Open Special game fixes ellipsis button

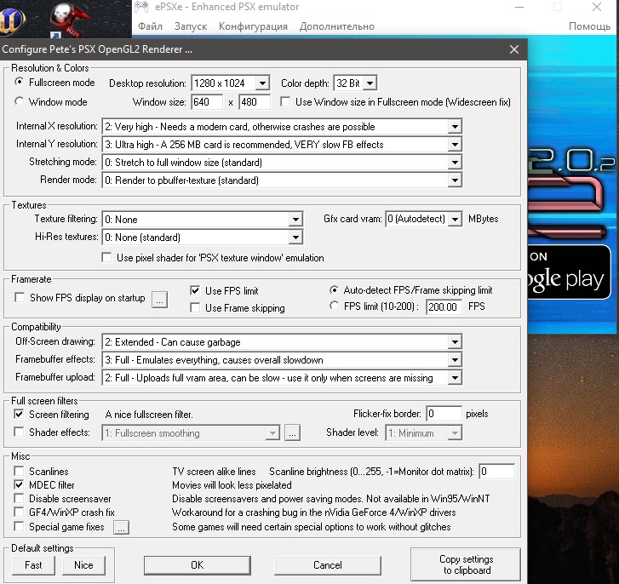tap(121, 528)
